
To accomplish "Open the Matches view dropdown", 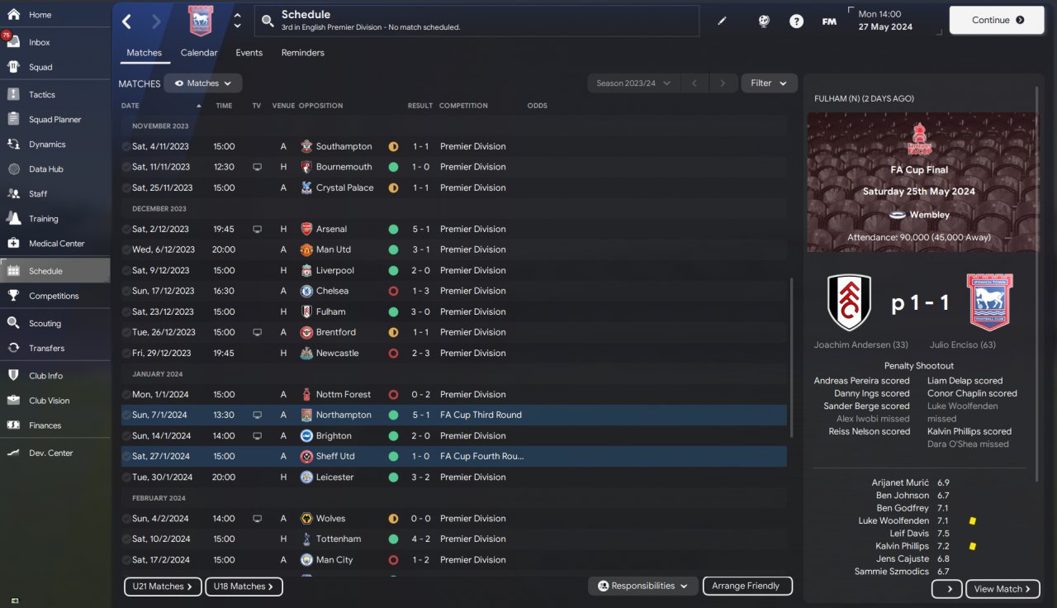I will (x=203, y=83).
